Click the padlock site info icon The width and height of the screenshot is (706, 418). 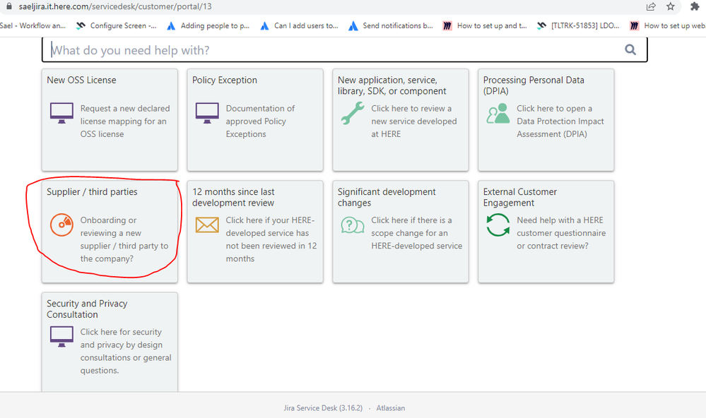[x=8, y=6]
